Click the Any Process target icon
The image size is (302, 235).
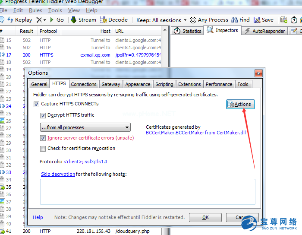193,20
